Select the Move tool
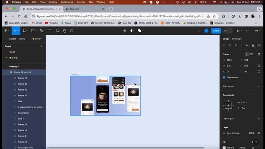 click(15, 31)
